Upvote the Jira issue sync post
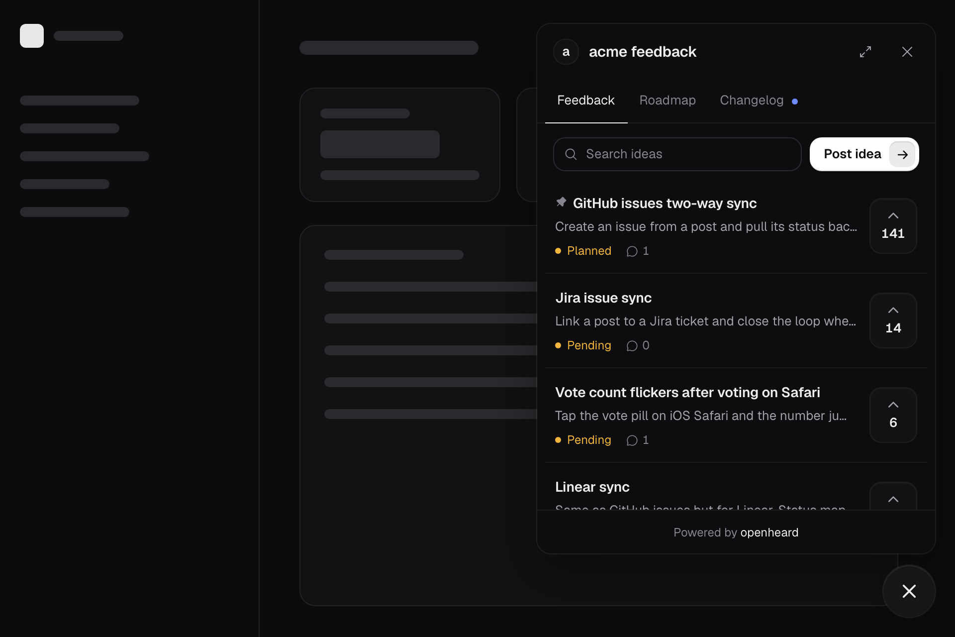The height and width of the screenshot is (637, 955). click(x=893, y=320)
